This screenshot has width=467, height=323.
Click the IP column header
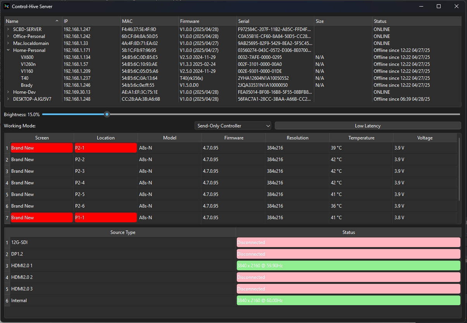tap(91, 21)
